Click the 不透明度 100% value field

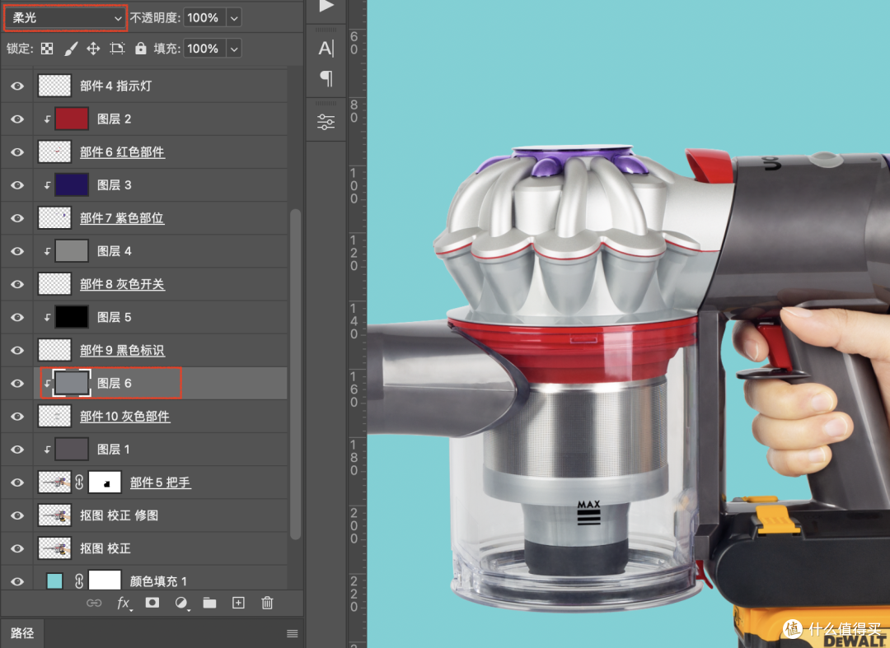click(204, 18)
